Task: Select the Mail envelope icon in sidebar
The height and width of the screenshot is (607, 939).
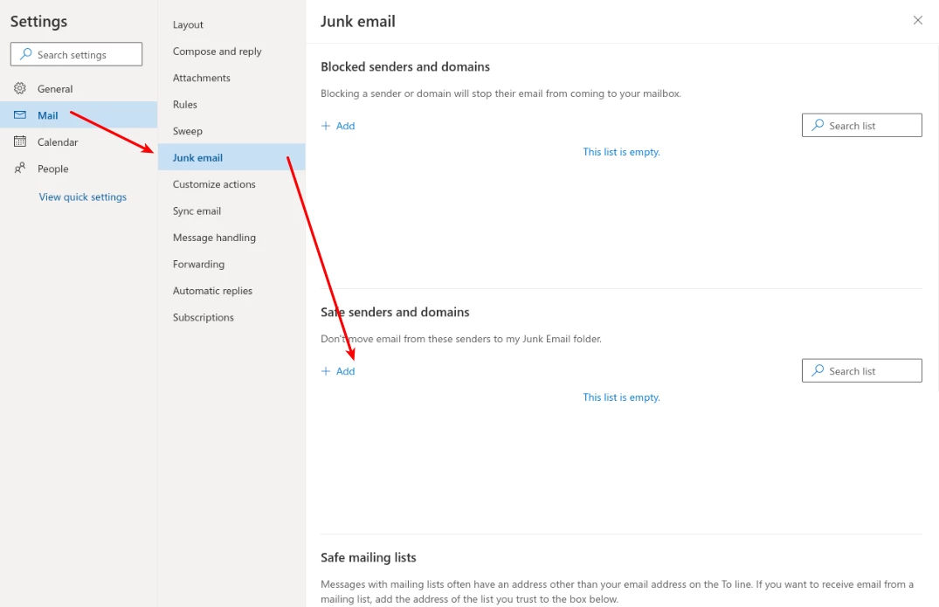Action: (19, 114)
